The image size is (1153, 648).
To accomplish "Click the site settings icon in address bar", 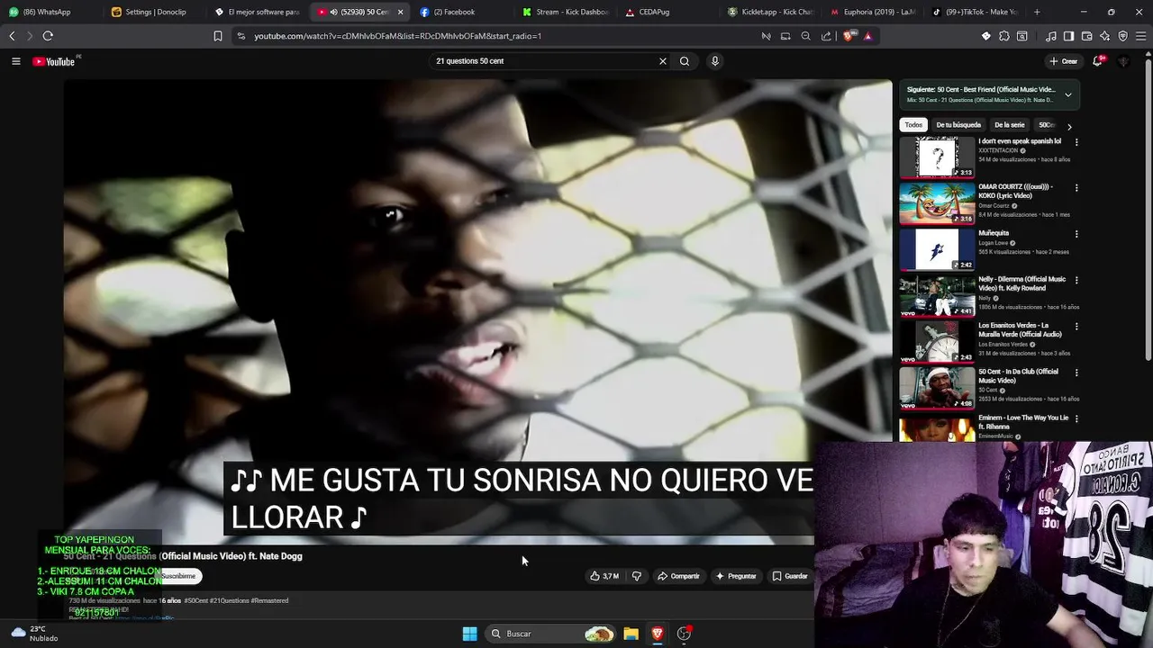I will coord(241,36).
